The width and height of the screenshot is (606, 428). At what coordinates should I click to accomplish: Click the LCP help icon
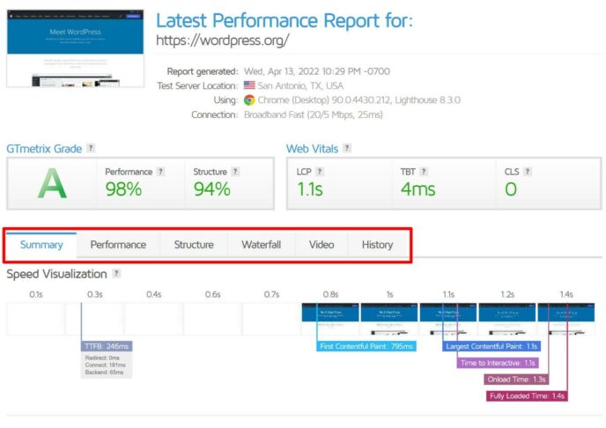coord(320,172)
